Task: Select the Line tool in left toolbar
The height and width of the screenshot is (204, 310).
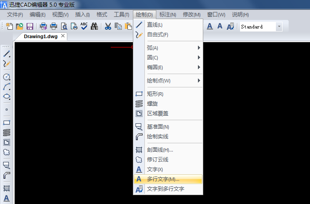Action: [x=7, y=54]
